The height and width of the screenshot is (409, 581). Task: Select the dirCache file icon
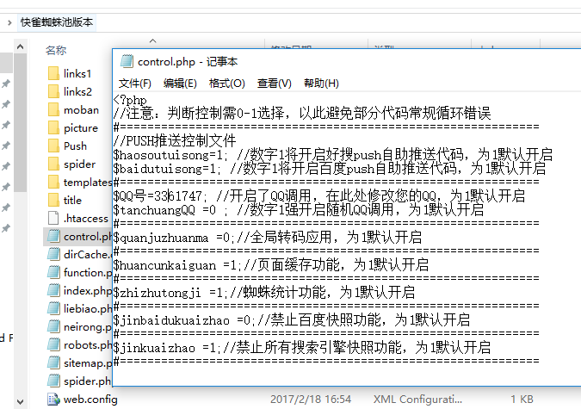[53, 254]
